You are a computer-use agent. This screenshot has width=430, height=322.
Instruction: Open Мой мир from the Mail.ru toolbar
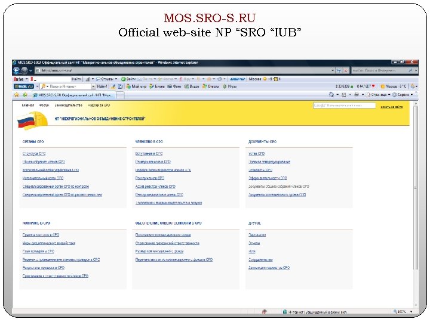pyautogui.click(x=136, y=86)
